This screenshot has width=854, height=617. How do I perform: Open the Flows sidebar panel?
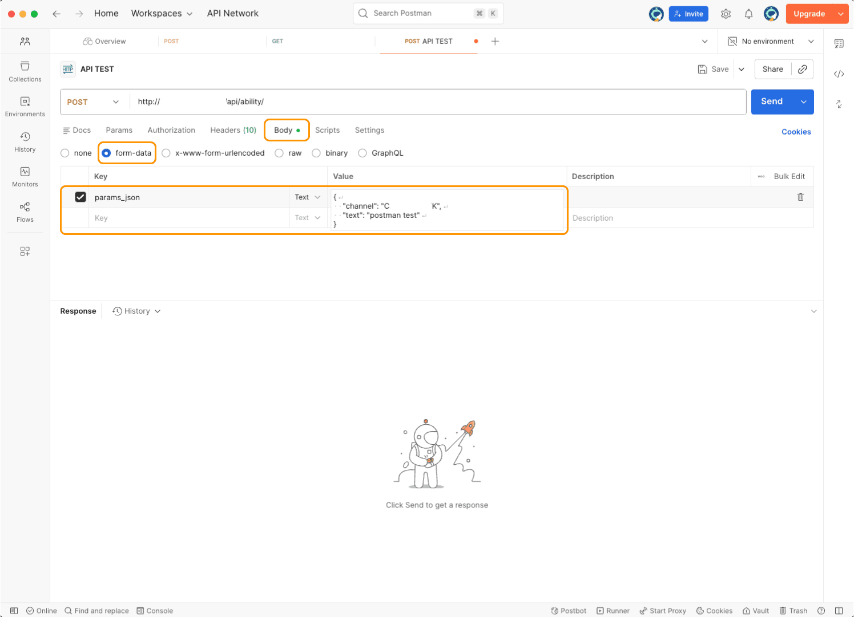coord(25,212)
